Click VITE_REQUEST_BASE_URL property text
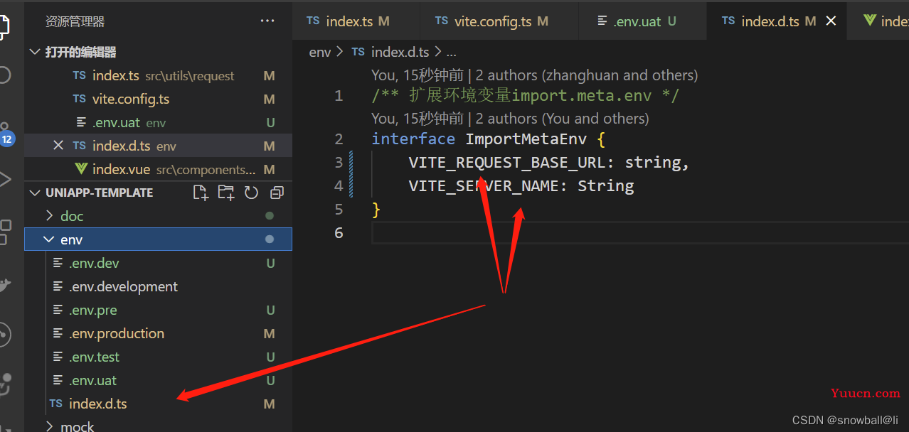The width and height of the screenshot is (909, 432). 506,163
